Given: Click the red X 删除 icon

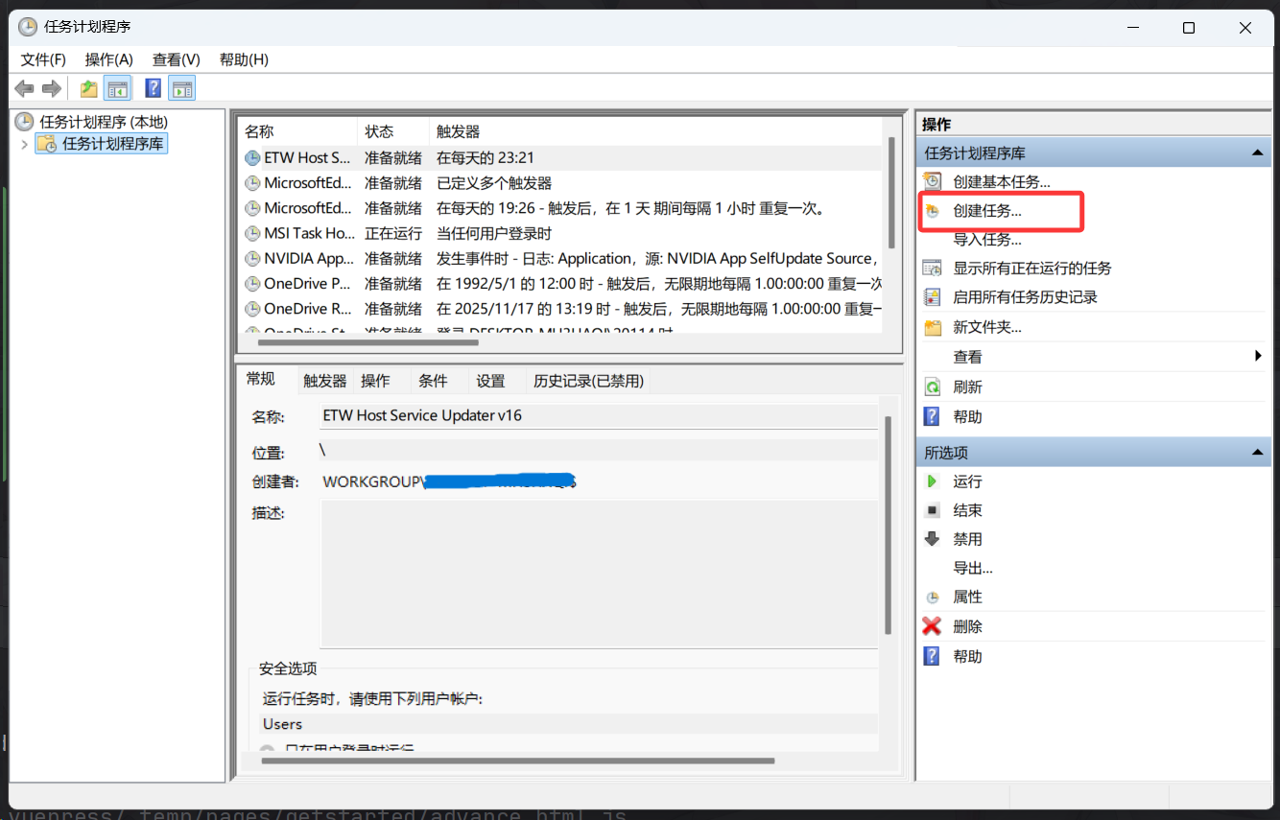Looking at the screenshot, I should (932, 626).
